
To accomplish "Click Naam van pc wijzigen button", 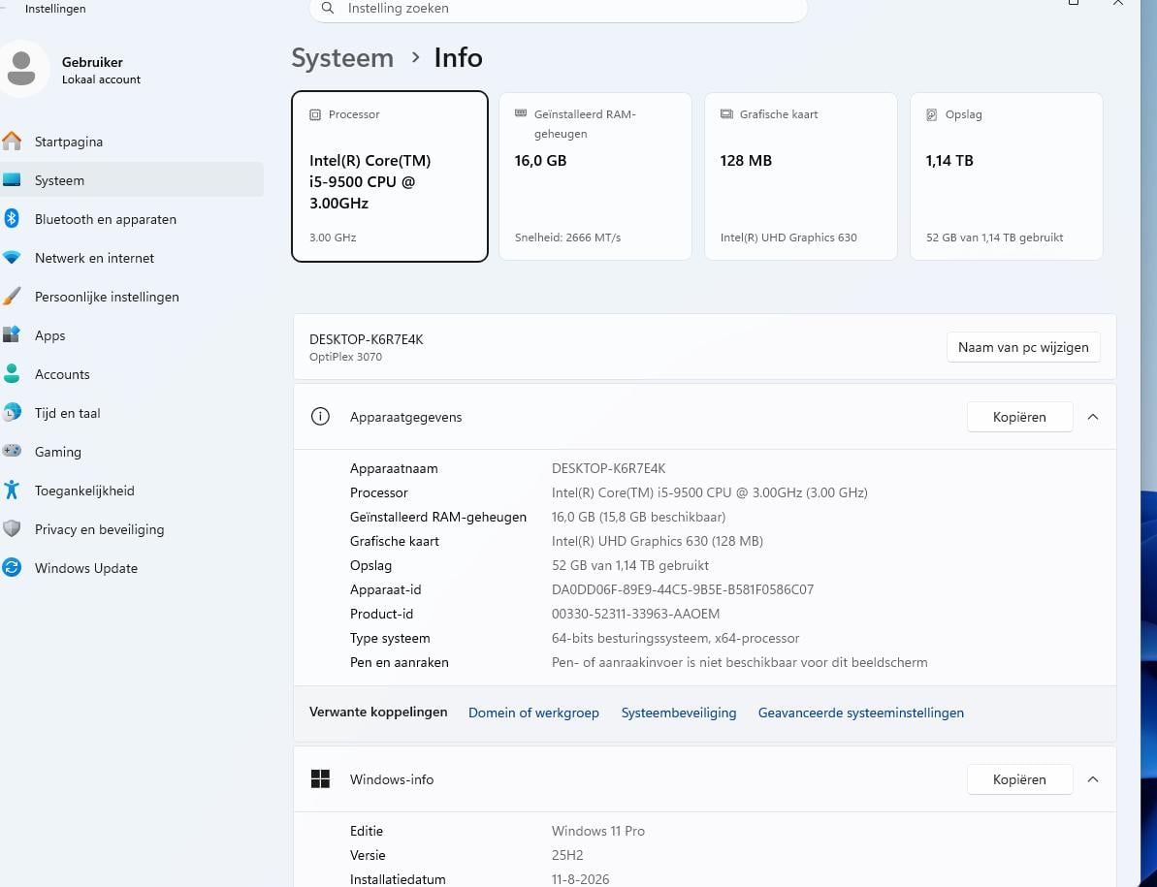I will click(1023, 347).
